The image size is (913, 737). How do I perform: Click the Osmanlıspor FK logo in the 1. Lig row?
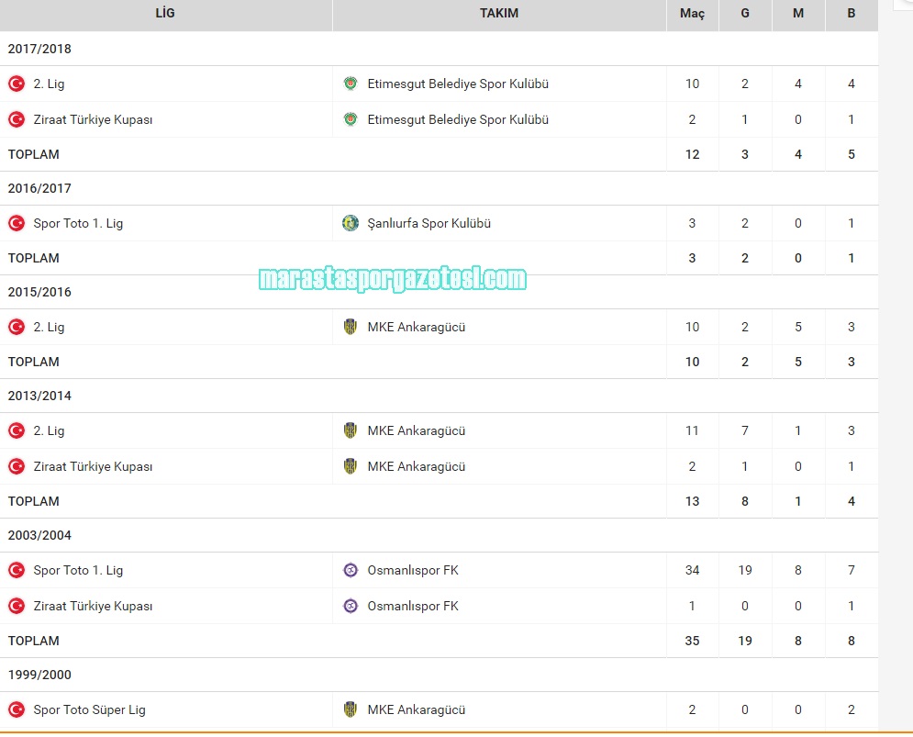pyautogui.click(x=351, y=570)
